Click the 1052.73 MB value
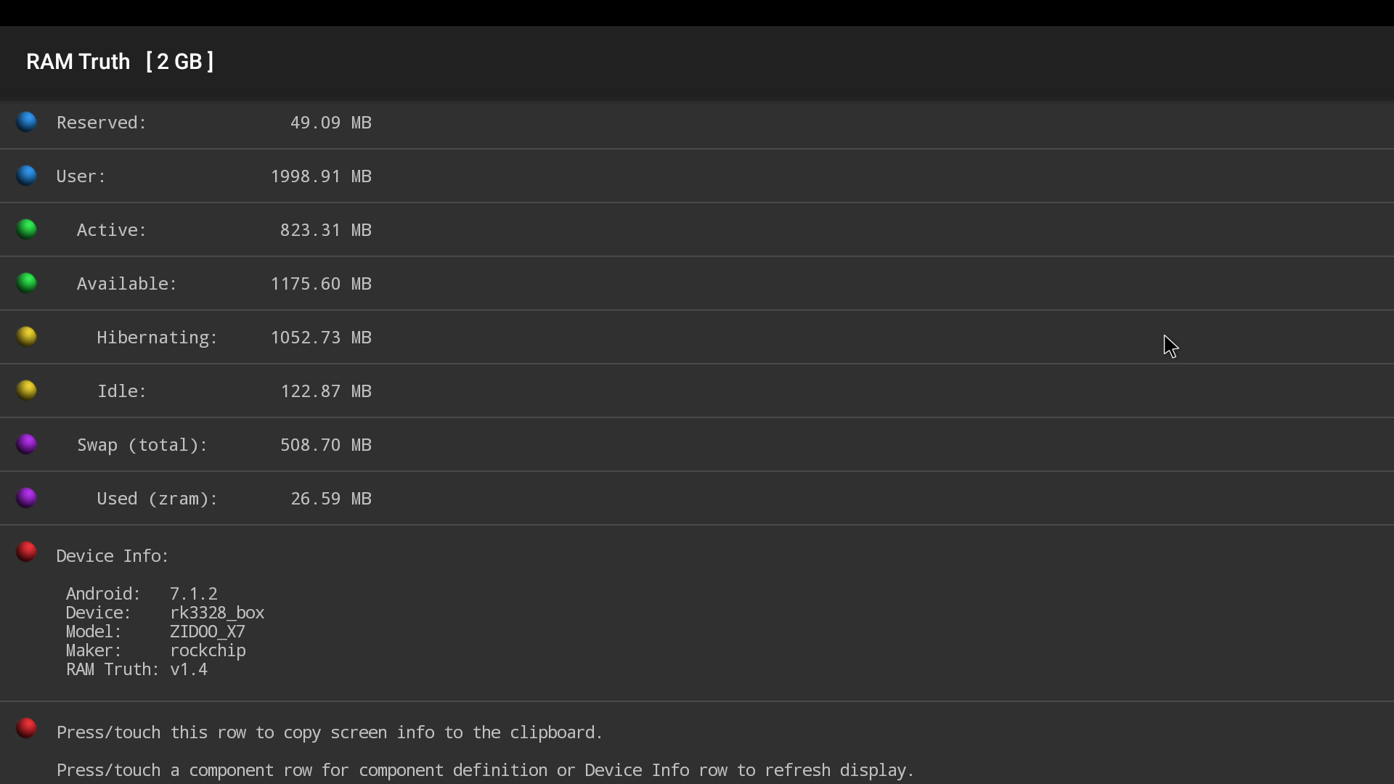The width and height of the screenshot is (1394, 784). tap(321, 338)
